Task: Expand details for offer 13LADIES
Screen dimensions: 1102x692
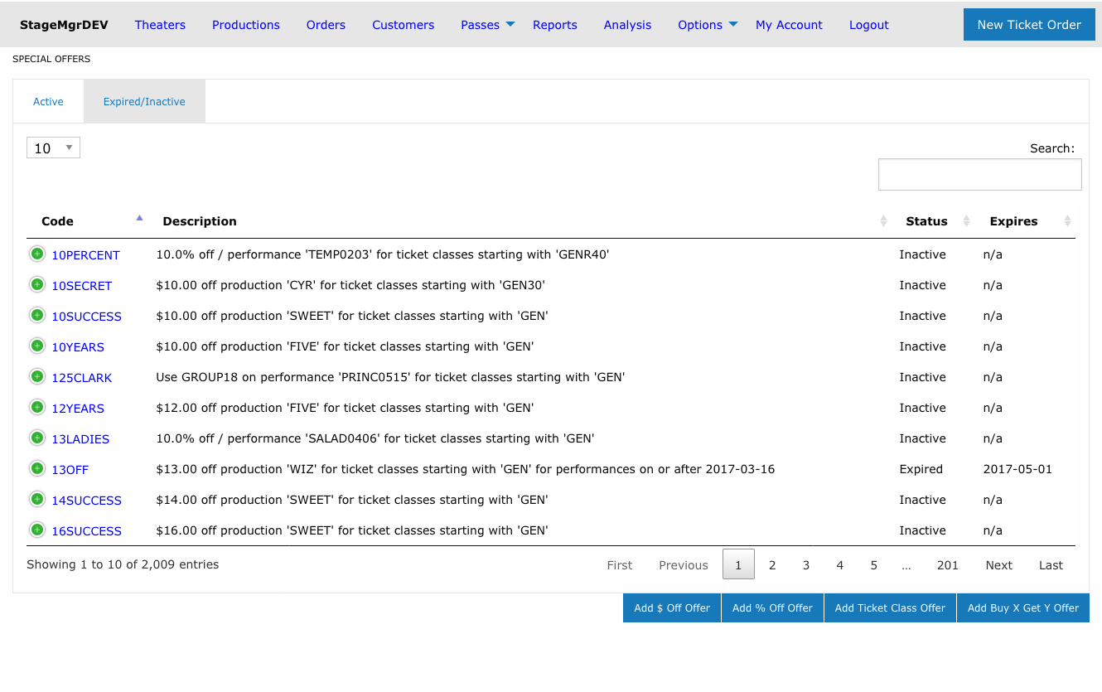Action: [37, 438]
